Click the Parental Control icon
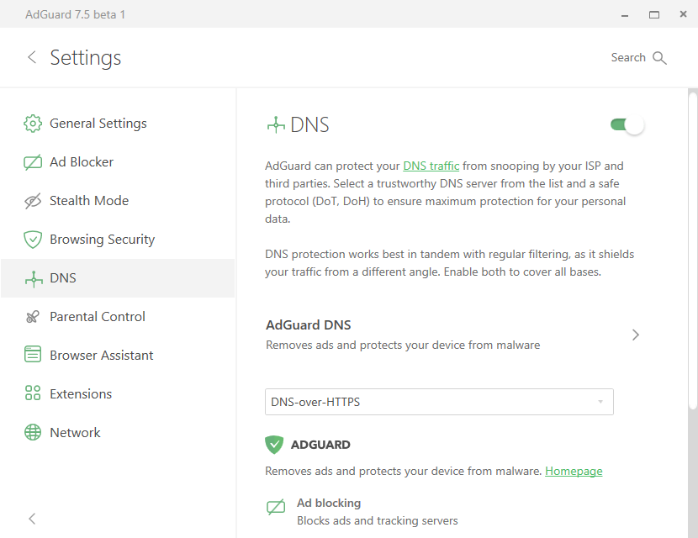 click(33, 317)
